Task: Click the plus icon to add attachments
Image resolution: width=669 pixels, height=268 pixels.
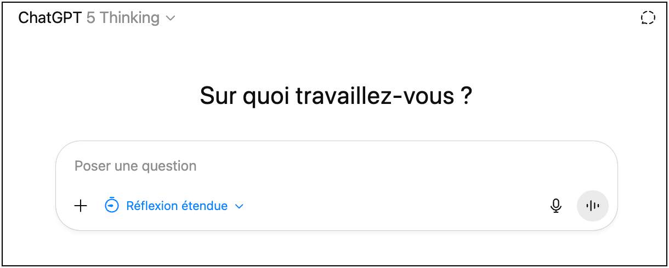Action: point(81,206)
